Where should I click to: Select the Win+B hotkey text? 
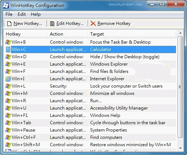coord(19,42)
